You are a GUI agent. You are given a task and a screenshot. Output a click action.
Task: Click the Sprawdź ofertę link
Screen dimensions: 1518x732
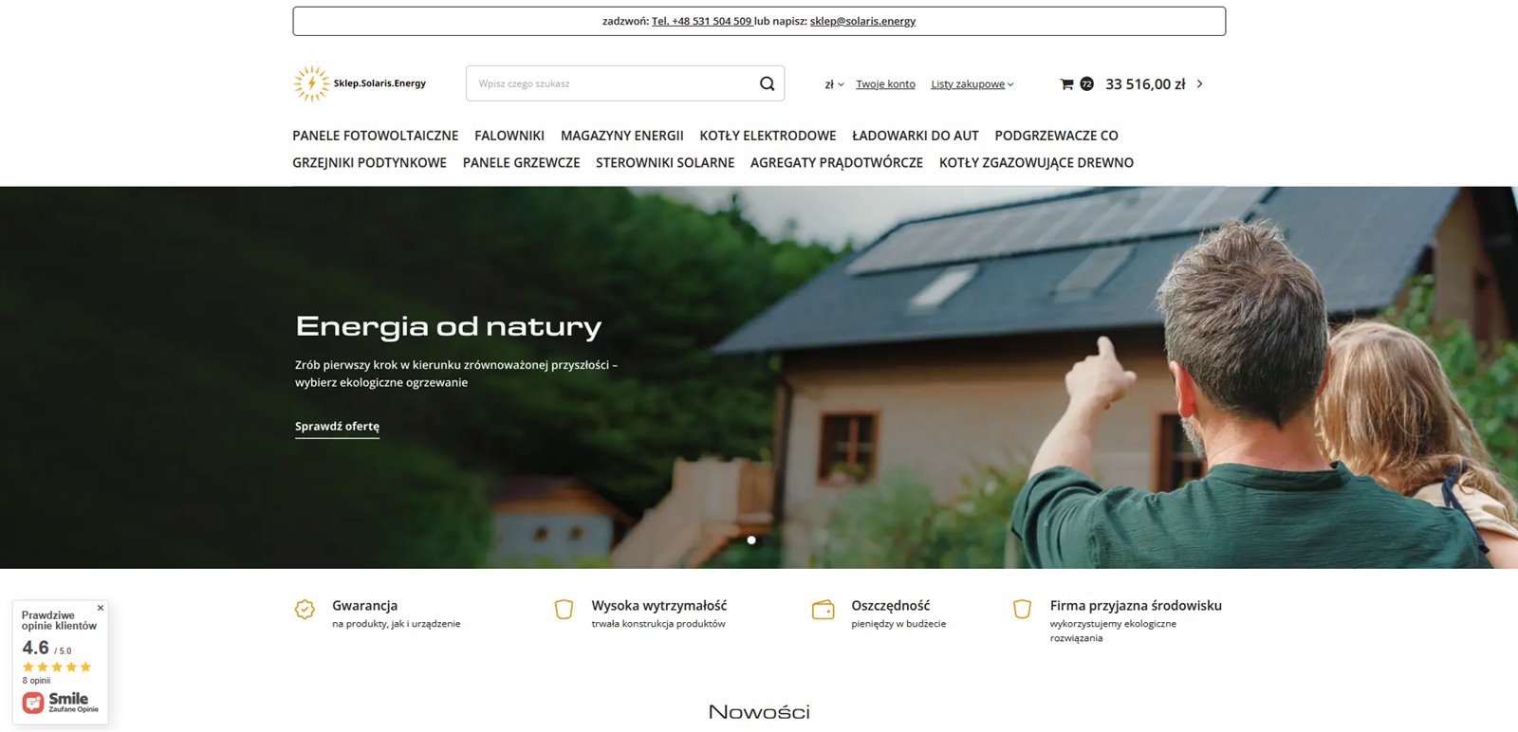[337, 427]
